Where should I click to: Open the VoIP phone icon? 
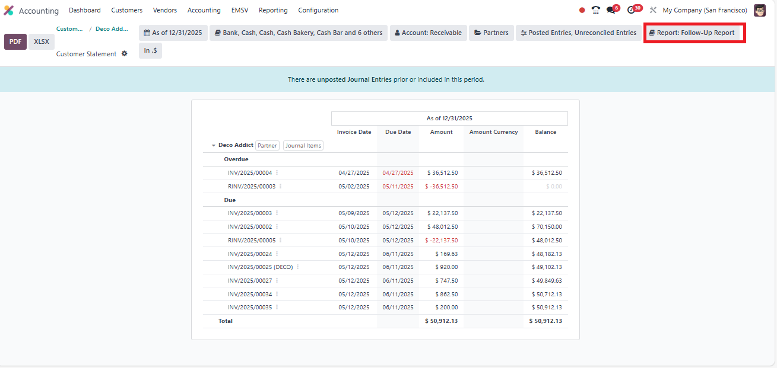point(595,10)
